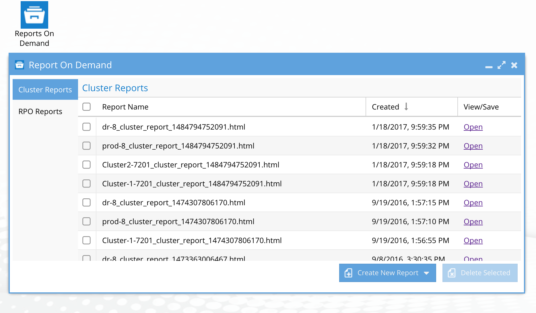Image resolution: width=536 pixels, height=313 pixels.
Task: Select the Cluster2-7201 report checkbox
Action: (86, 165)
